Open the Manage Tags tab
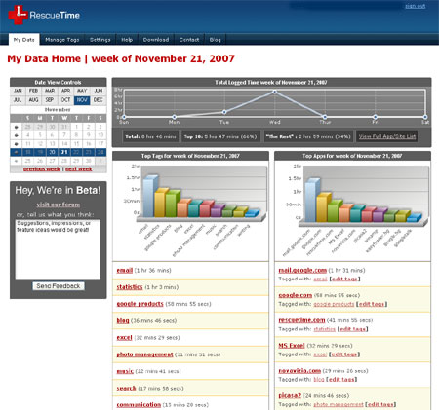 tap(62, 40)
